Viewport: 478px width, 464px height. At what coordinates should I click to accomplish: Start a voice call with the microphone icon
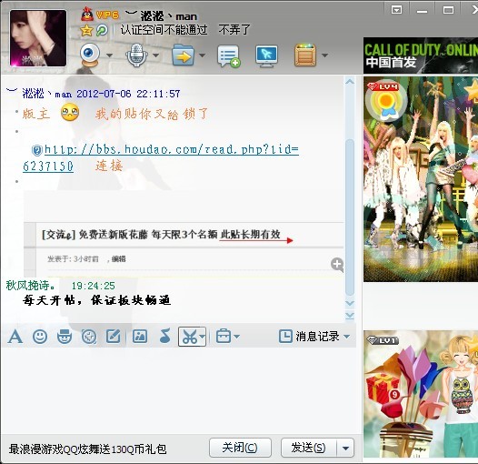click(x=136, y=55)
